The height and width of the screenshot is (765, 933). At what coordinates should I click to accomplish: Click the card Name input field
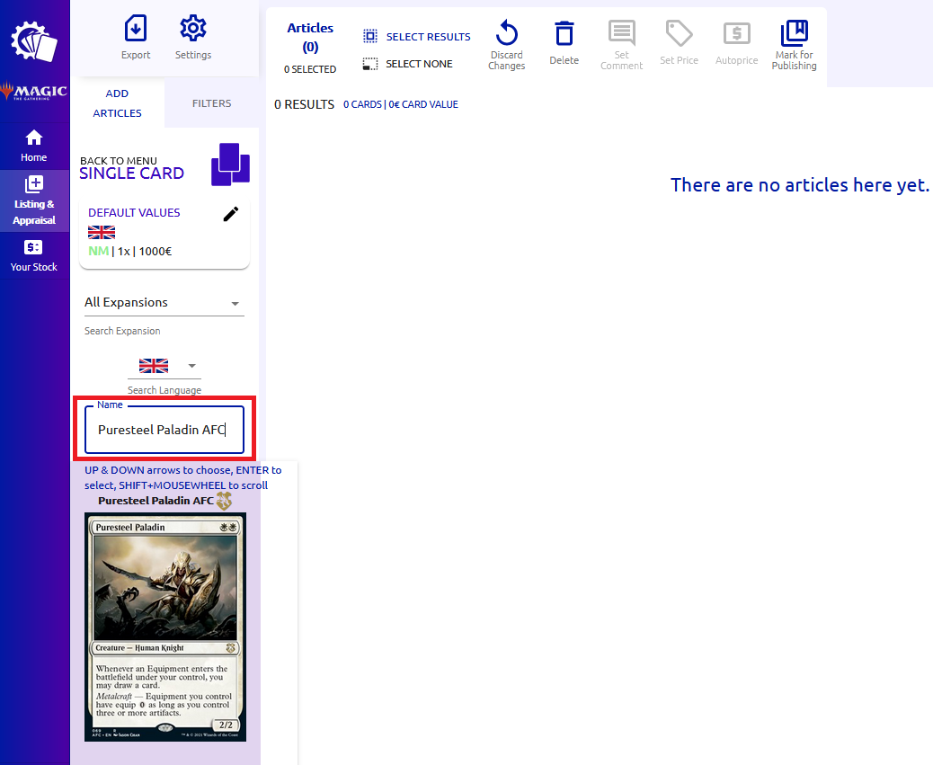[164, 430]
